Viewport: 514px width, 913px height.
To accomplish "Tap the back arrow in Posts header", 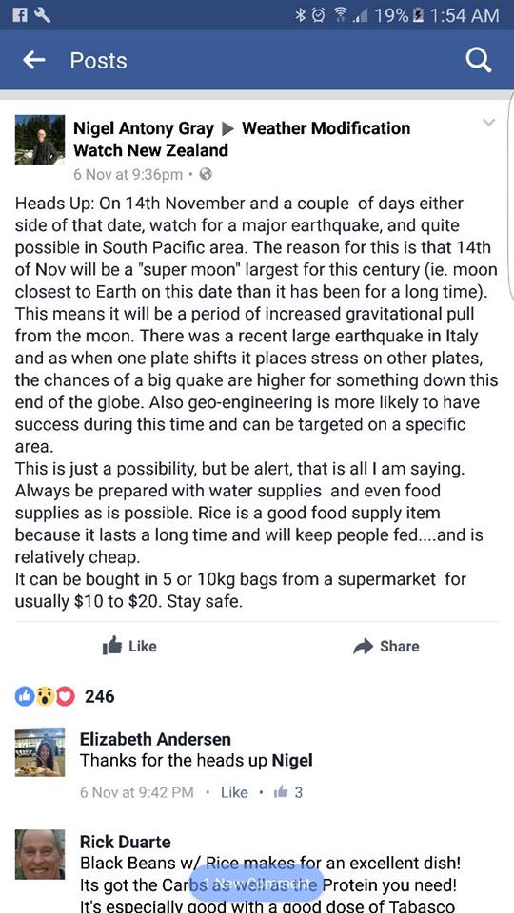I will tap(34, 60).
